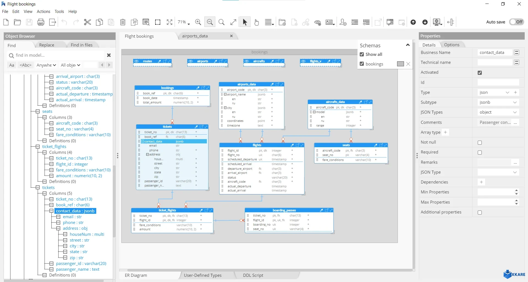Collapse the seats tree node

click(x=38, y=111)
